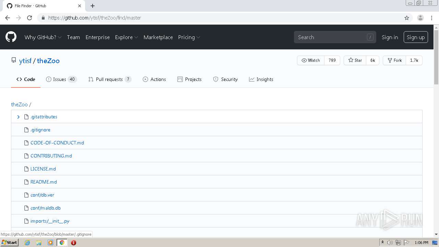Click the browser forward arrow
Image resolution: width=439 pixels, height=247 pixels.
(19, 18)
